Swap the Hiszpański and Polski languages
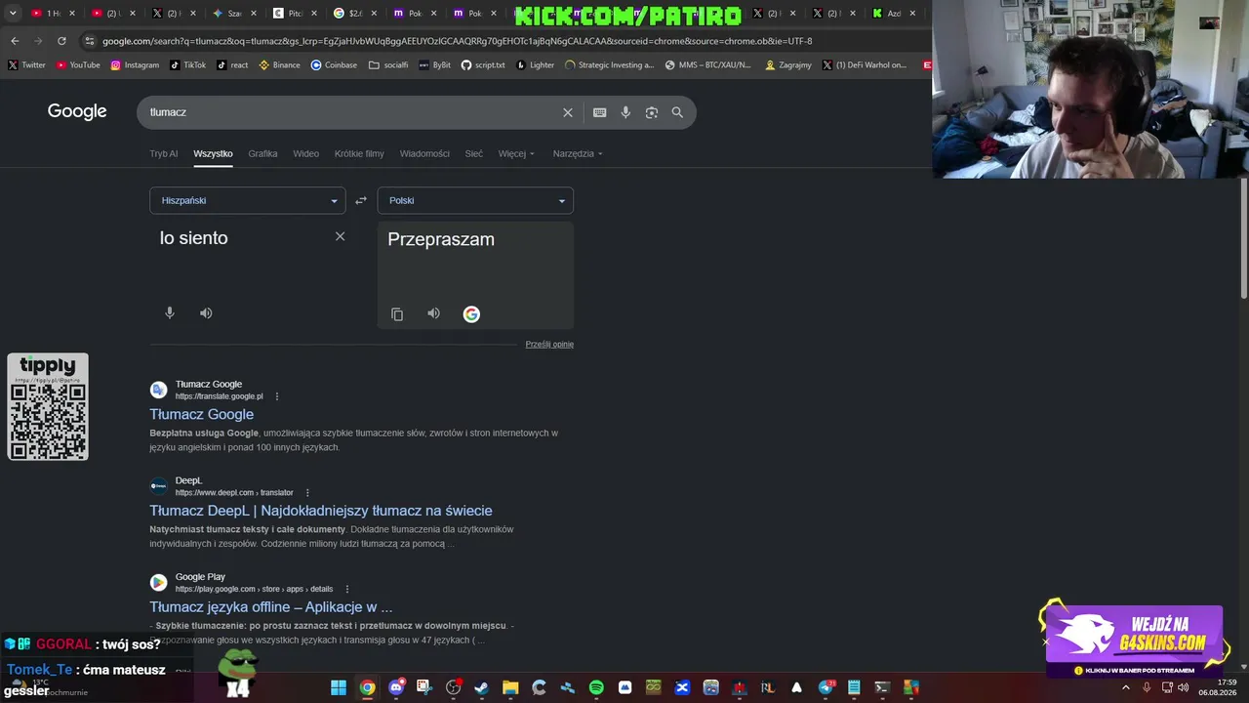The height and width of the screenshot is (703, 1249). (x=361, y=200)
